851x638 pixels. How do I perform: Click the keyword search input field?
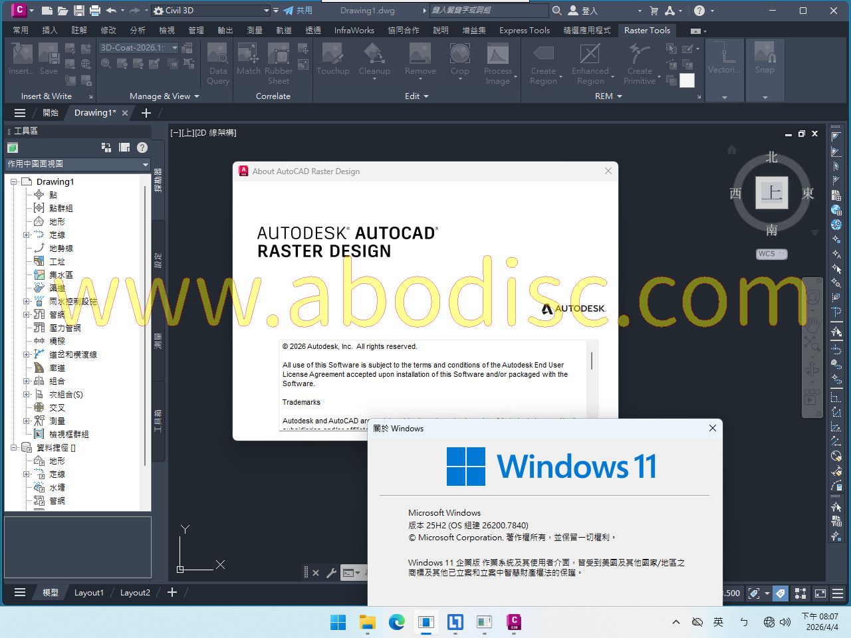[489, 11]
